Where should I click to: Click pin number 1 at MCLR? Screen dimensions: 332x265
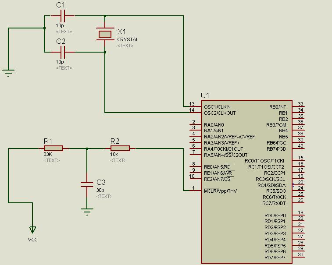[x=193, y=188]
